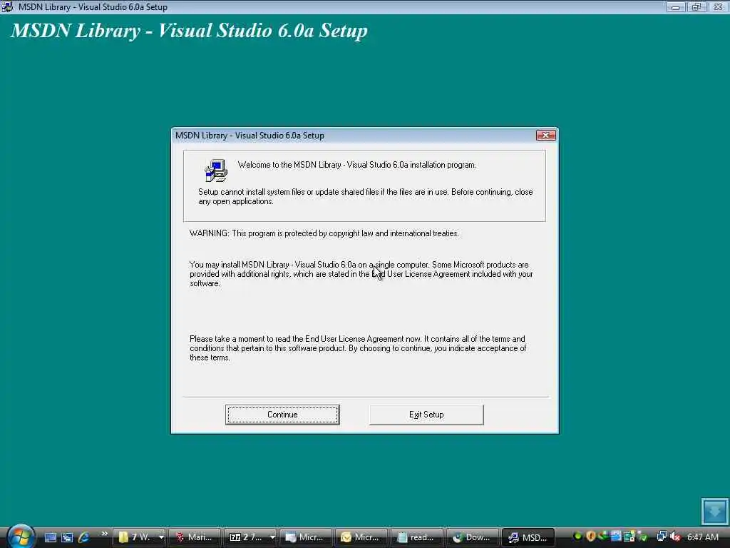Click the green circle tray icon
Viewport: 730px width, 548px height.
[x=578, y=537]
